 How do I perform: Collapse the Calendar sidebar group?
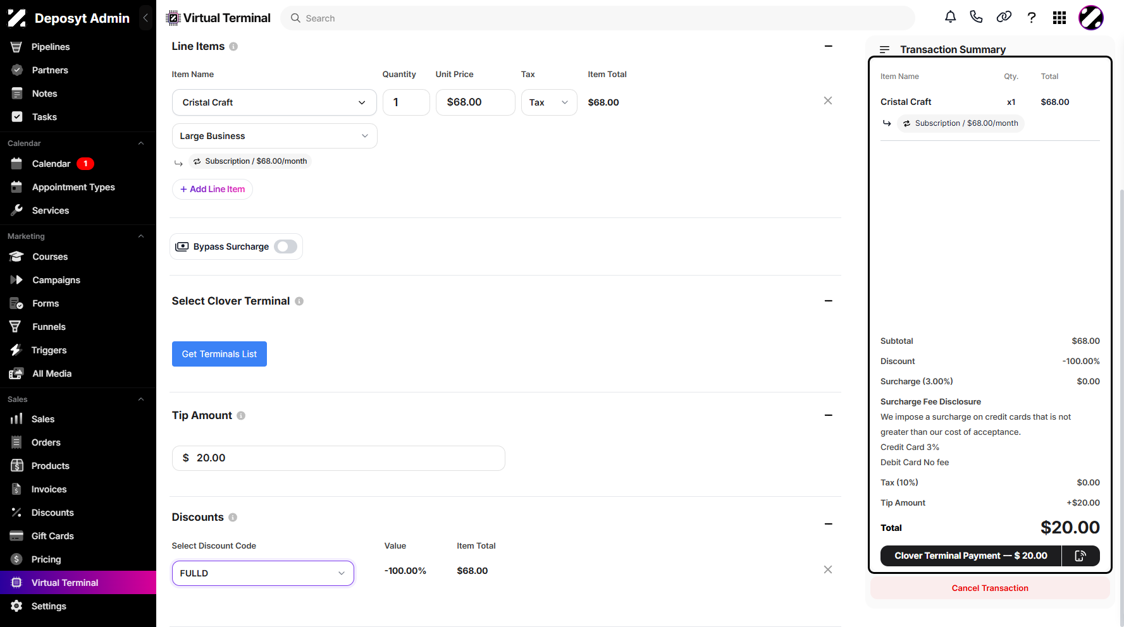tap(141, 143)
